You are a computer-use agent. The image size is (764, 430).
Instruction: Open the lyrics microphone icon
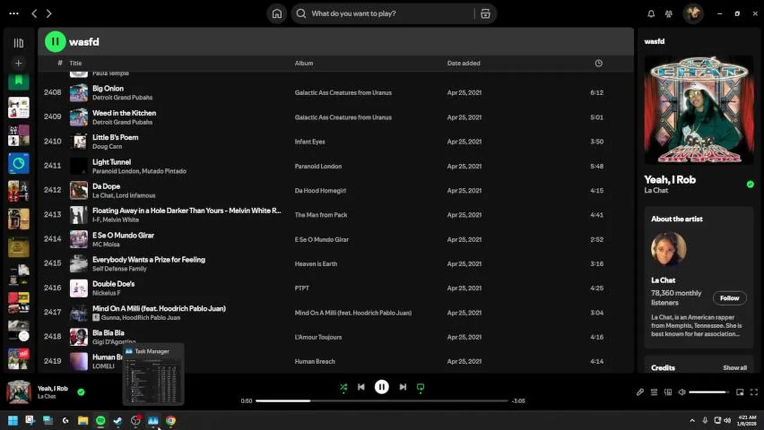640,392
